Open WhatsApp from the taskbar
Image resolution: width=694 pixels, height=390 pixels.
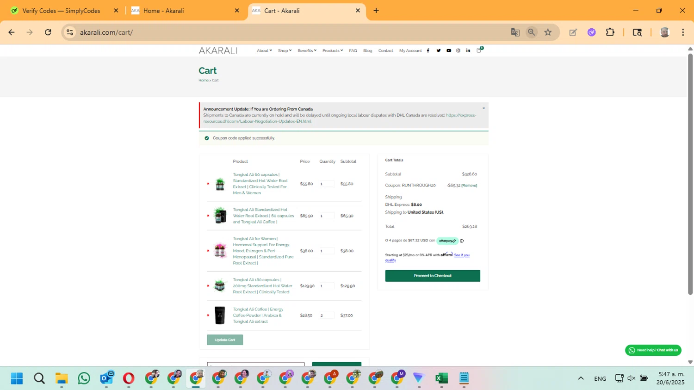click(x=84, y=378)
